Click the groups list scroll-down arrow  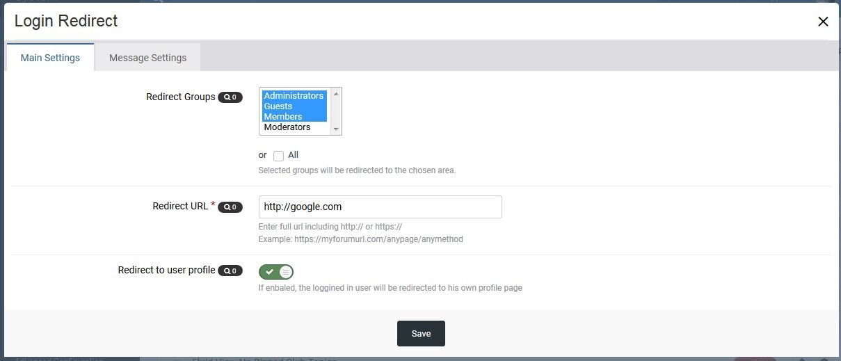point(336,129)
